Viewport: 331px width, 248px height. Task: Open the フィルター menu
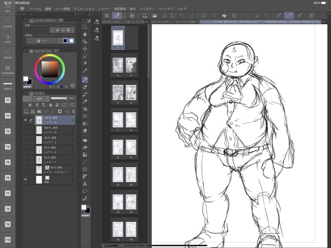[147, 9]
